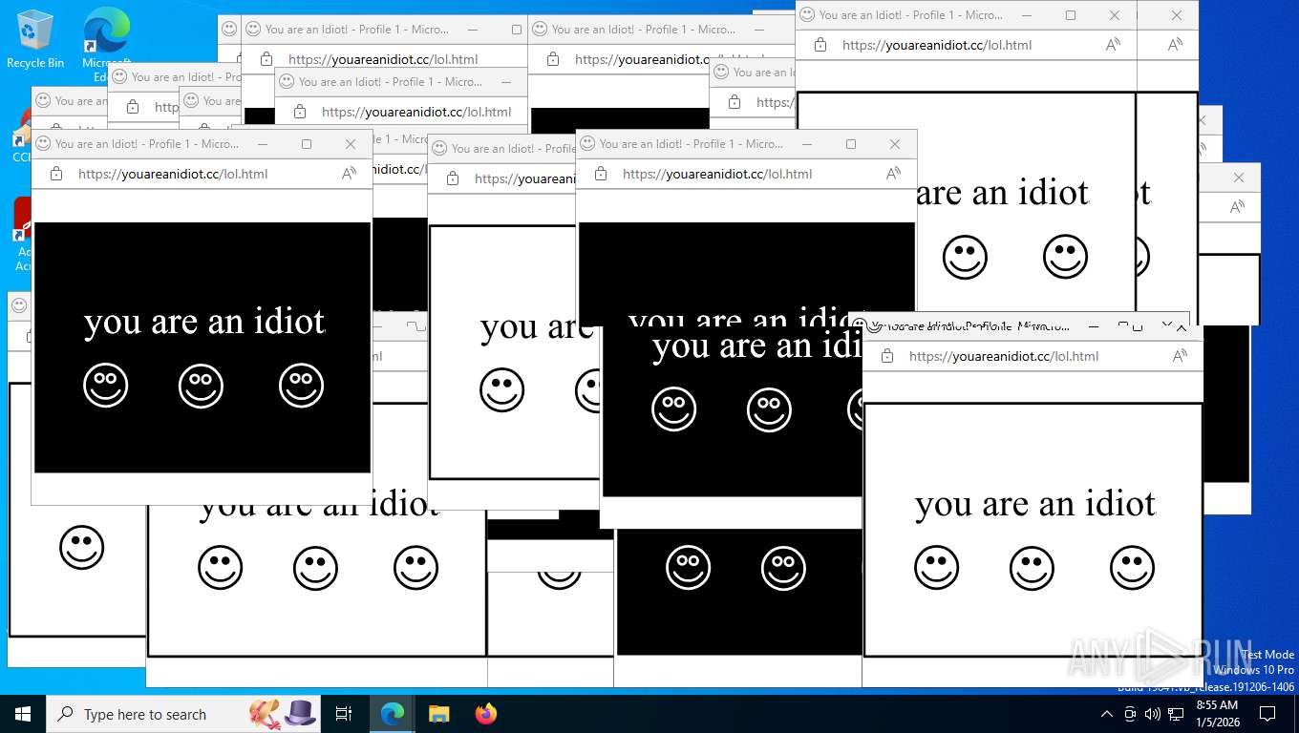Click URL in the center black-page window

click(x=717, y=174)
